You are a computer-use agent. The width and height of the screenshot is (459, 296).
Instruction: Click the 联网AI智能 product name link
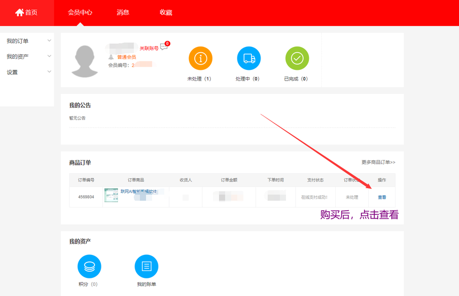[x=139, y=191]
